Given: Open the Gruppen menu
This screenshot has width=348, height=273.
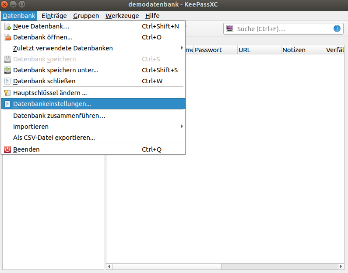Looking at the screenshot, I should point(86,16).
